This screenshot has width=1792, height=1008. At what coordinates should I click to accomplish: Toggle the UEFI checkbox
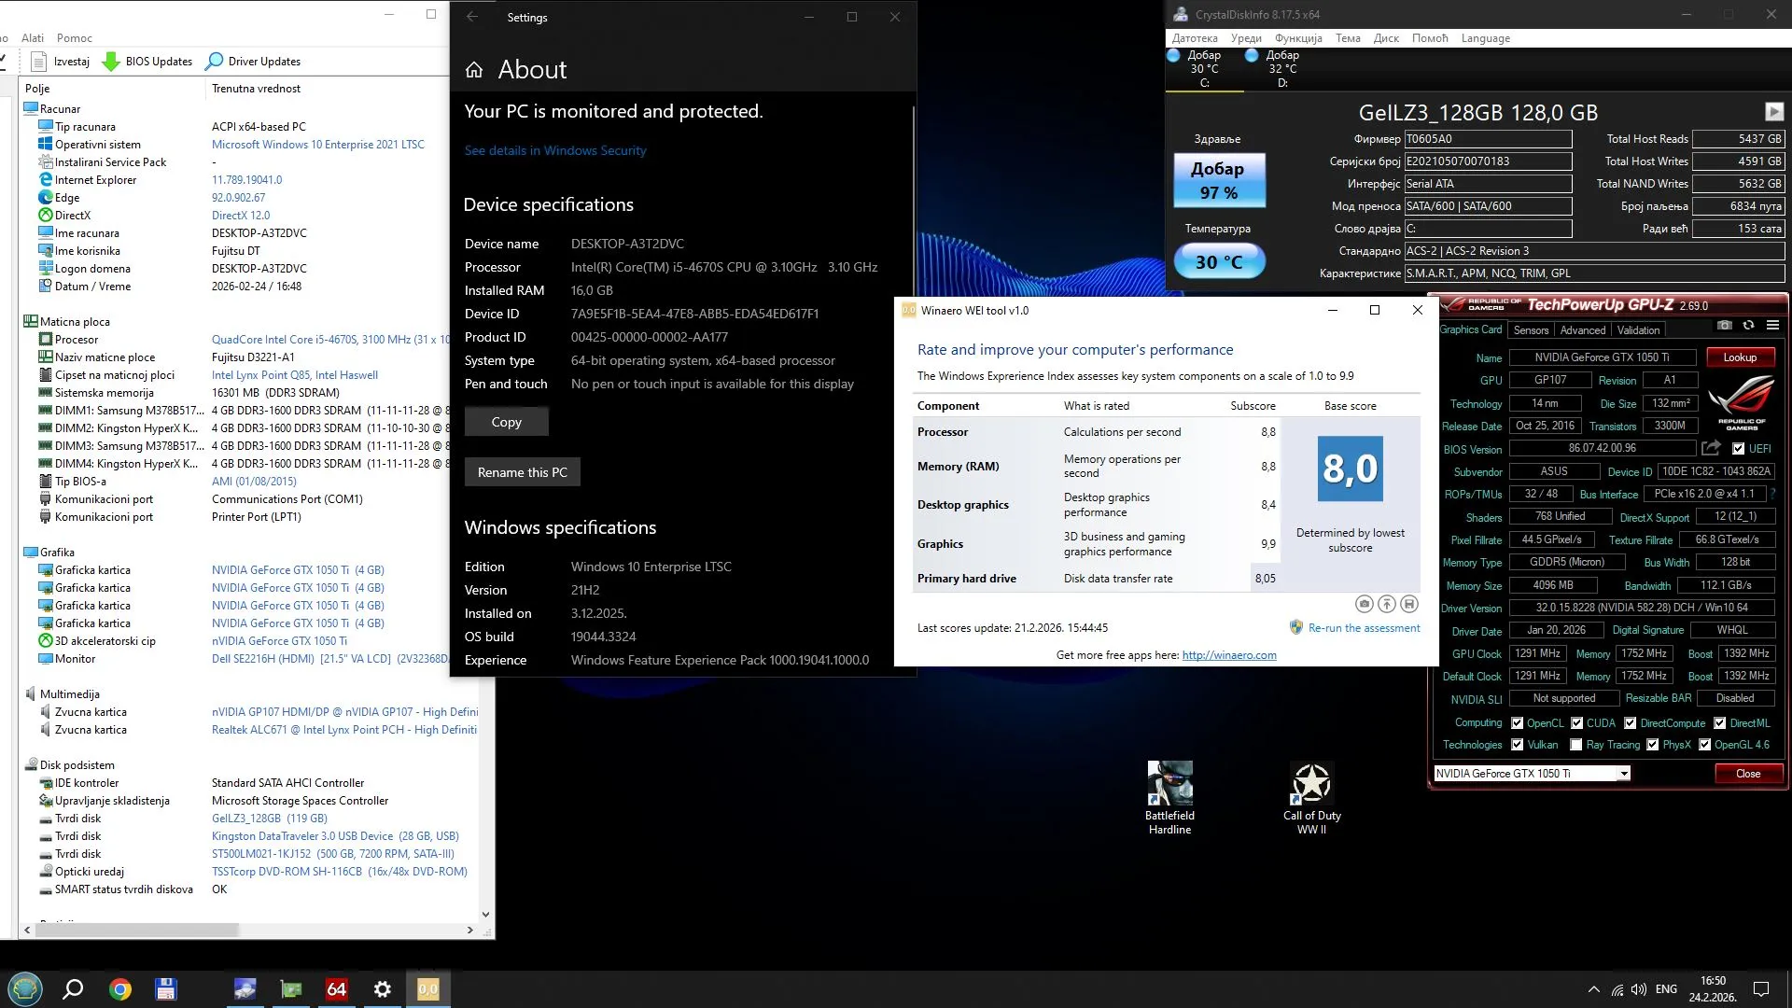coord(1738,449)
